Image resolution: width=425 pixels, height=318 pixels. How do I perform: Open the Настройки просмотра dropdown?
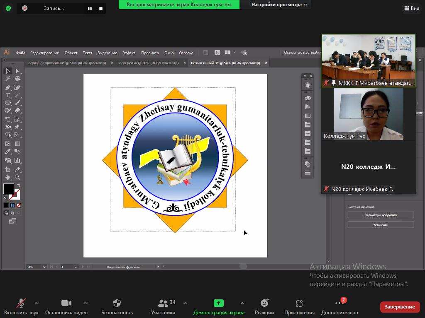click(279, 5)
